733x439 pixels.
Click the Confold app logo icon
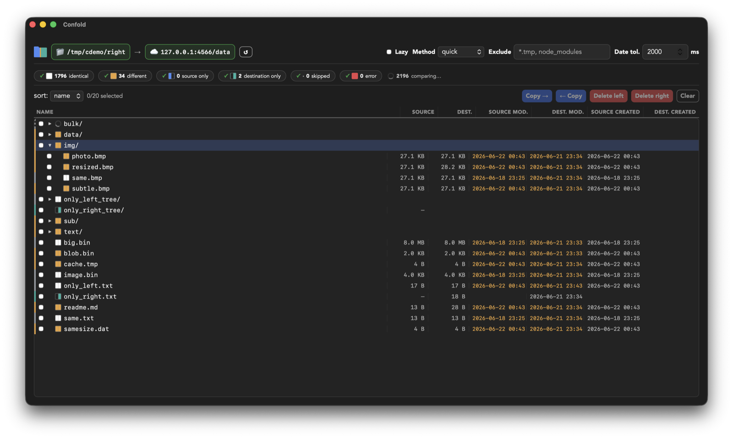40,52
